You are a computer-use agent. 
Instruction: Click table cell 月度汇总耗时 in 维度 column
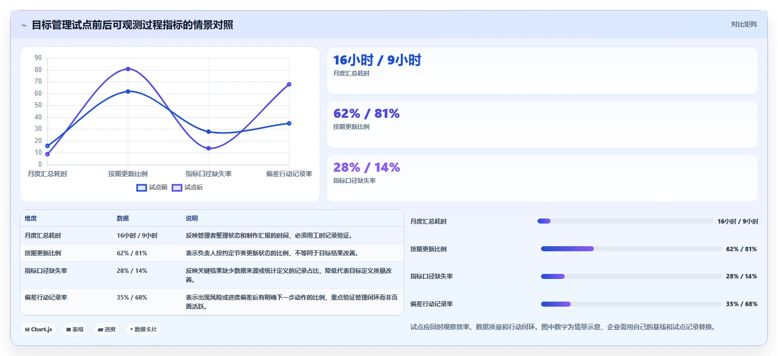[43, 235]
